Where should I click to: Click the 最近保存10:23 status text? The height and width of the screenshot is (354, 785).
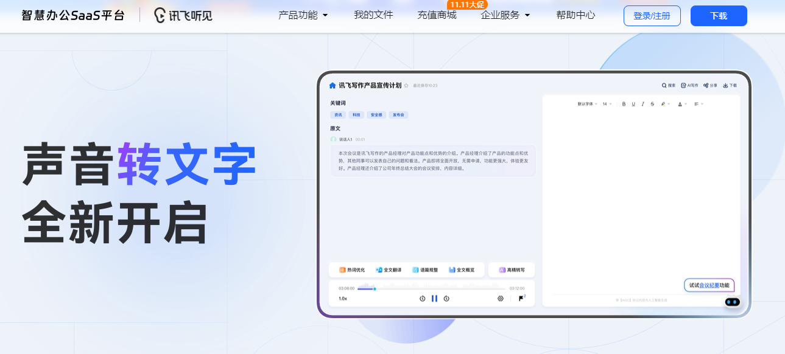pos(425,86)
